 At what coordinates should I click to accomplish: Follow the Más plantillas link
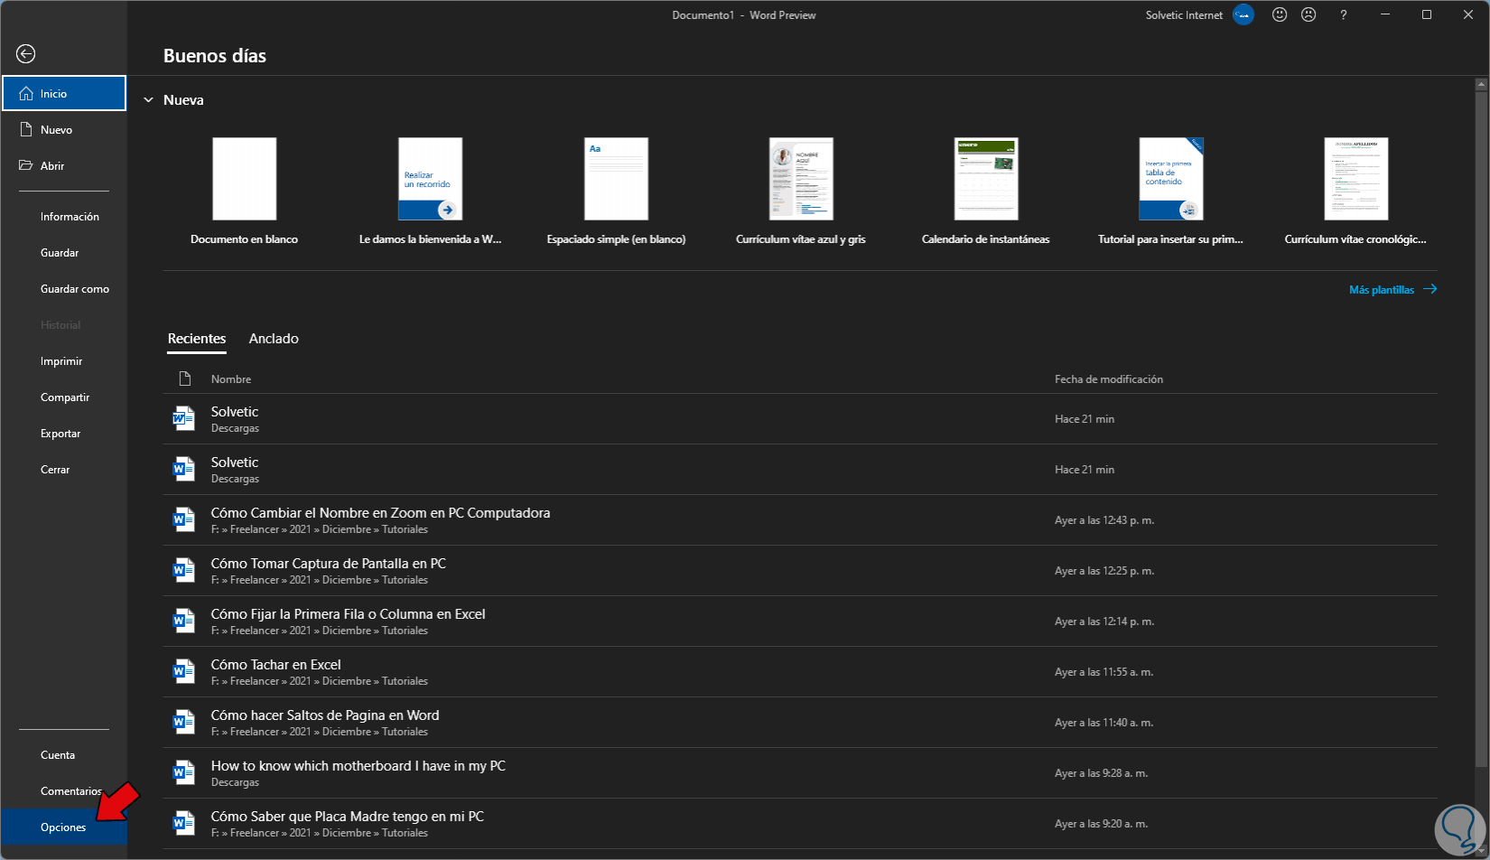coord(1392,290)
